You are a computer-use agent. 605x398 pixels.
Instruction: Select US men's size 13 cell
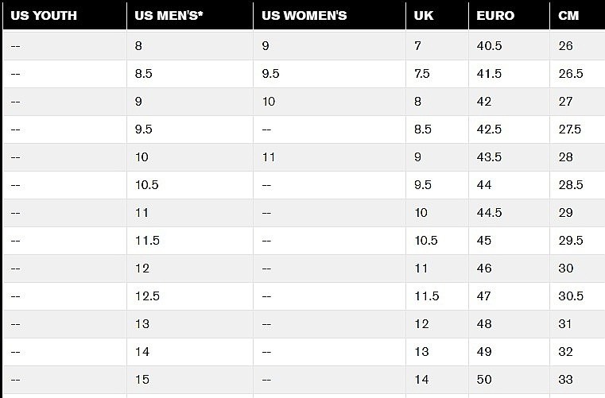[x=142, y=324]
